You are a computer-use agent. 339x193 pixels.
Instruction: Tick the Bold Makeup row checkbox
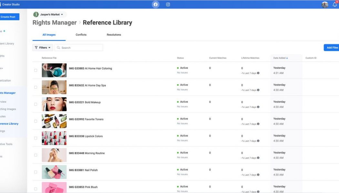point(36,104)
